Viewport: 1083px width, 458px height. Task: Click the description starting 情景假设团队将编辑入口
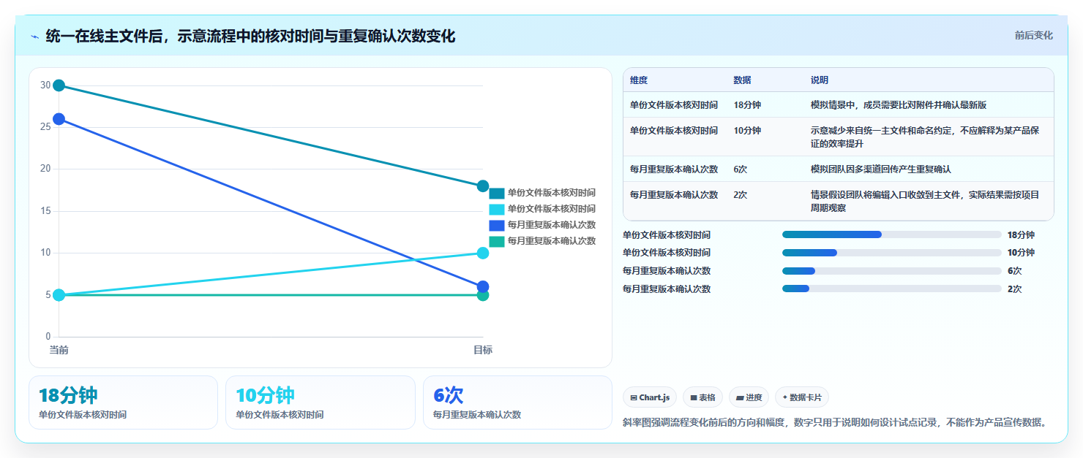[925, 201]
